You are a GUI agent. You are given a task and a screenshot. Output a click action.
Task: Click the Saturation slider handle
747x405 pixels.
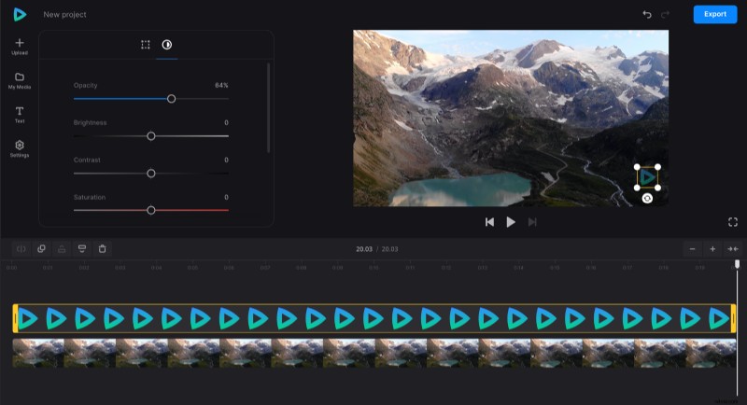point(151,210)
